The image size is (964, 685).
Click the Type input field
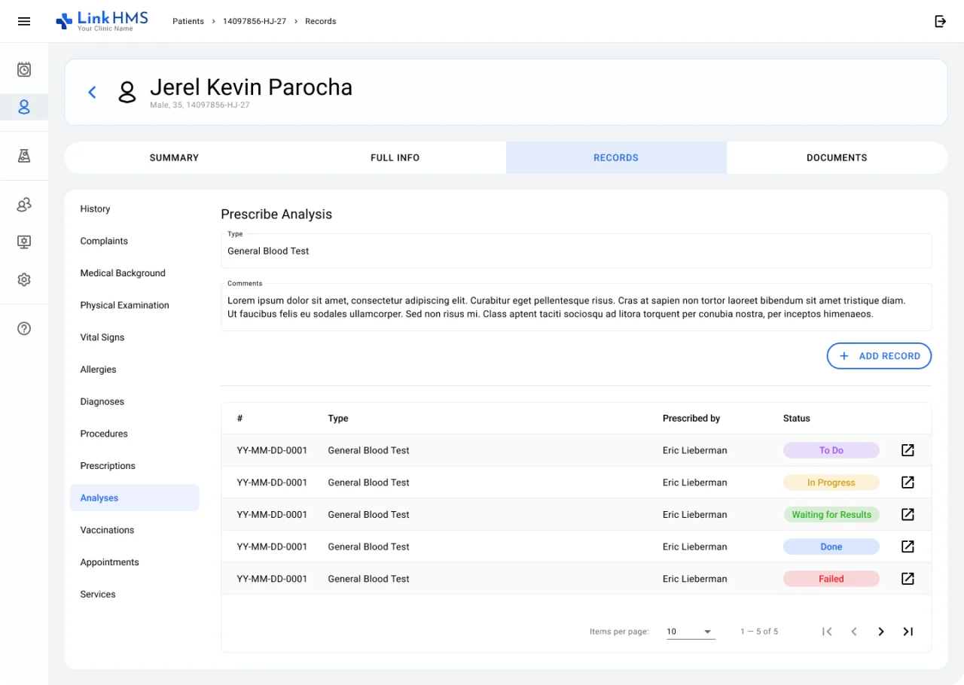(x=576, y=251)
